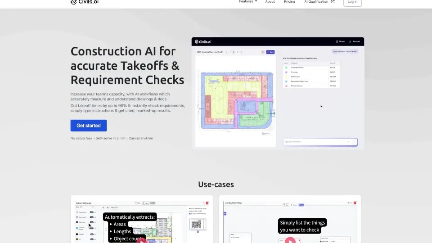Click the purple Driveway color swatch
Viewport: 432px width, 243px height.
click(x=286, y=72)
